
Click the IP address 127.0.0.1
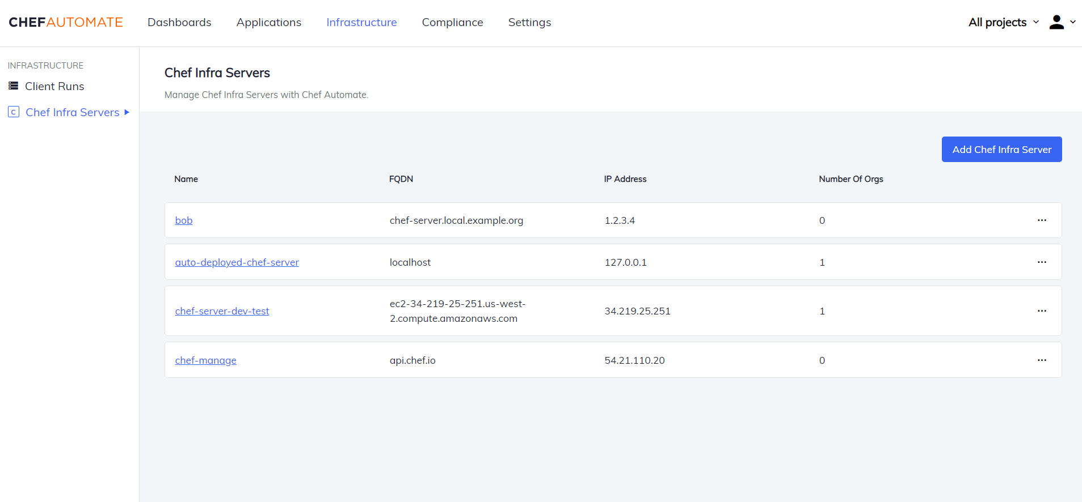pos(625,262)
